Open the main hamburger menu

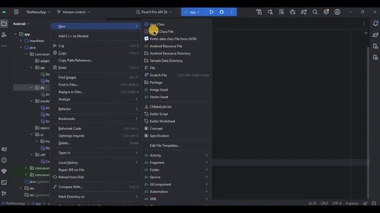[16, 12]
